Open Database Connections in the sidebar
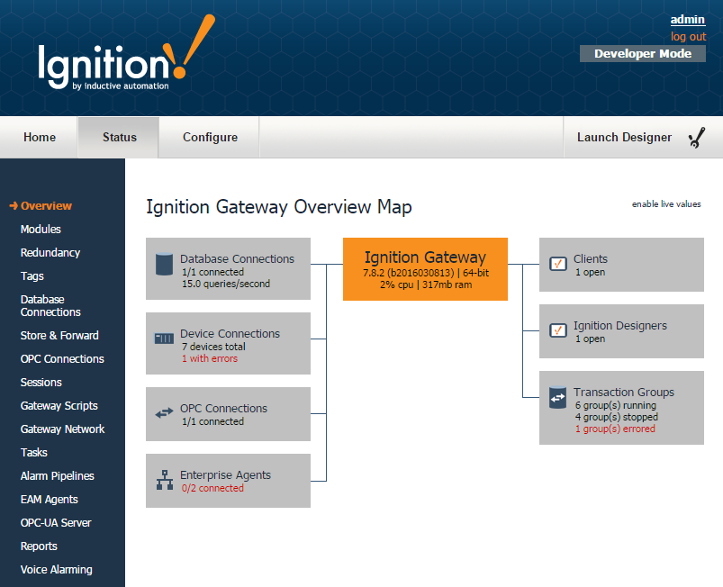This screenshot has height=587, width=723. tap(50, 306)
